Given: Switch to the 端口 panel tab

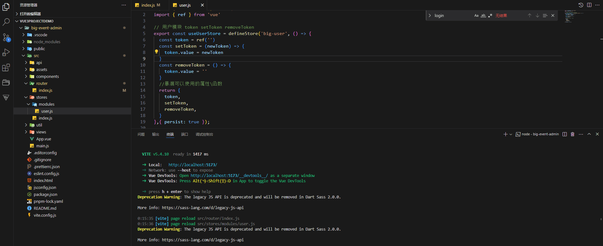Looking at the screenshot, I should [x=185, y=134].
